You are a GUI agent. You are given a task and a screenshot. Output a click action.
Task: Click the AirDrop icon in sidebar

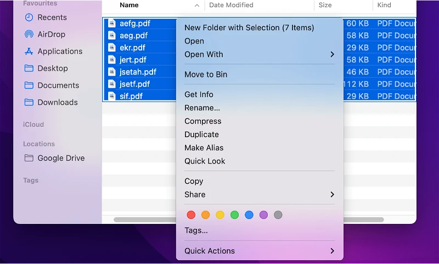click(x=29, y=34)
